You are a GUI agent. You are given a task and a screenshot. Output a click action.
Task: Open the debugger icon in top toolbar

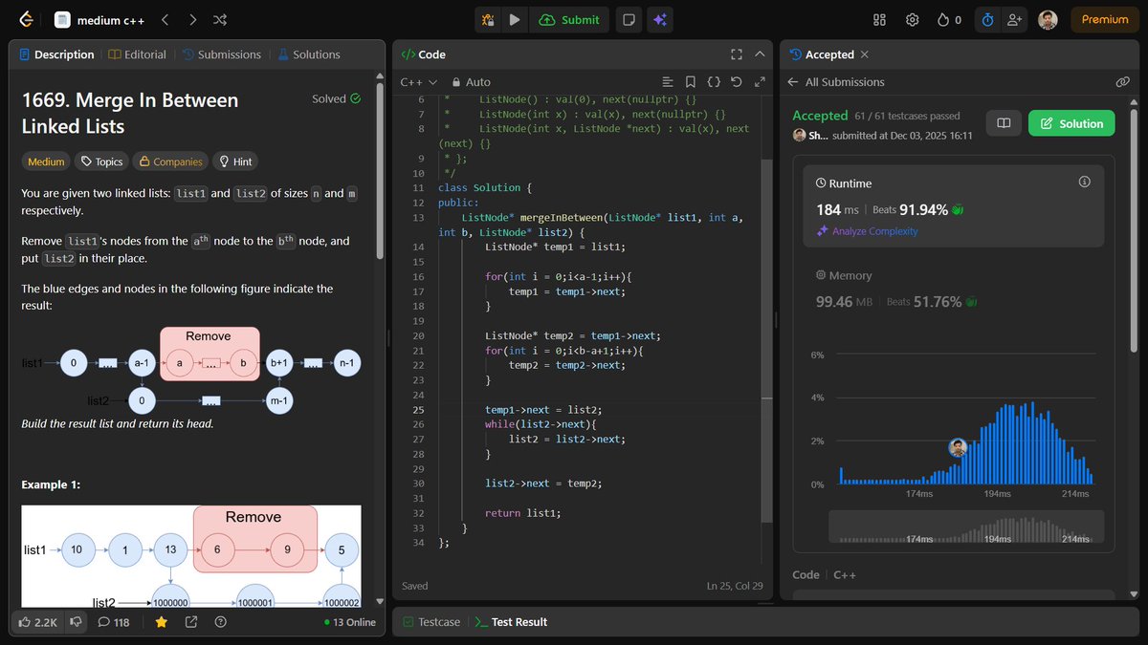(x=488, y=19)
